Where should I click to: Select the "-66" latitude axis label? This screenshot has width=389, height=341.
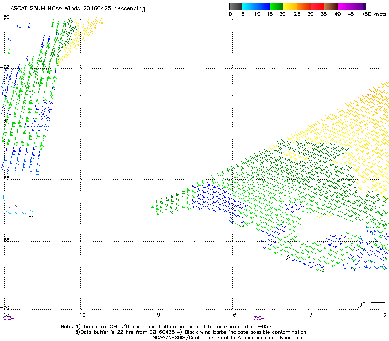click(x=5, y=178)
